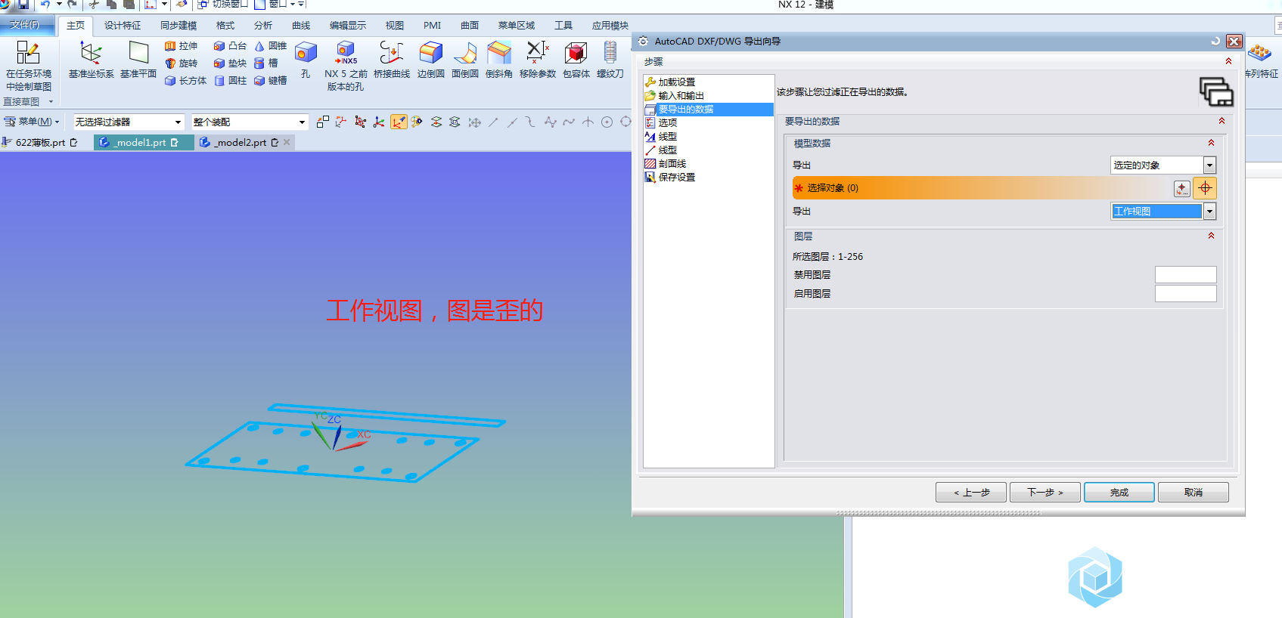
Task: Click the 拉伸 extrude tool
Action: [181, 46]
